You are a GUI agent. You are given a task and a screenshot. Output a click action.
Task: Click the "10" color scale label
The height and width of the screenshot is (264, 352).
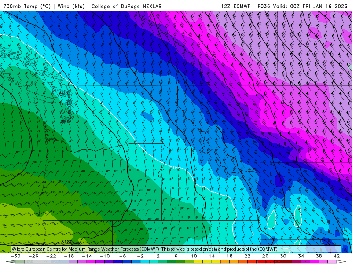(x=194, y=256)
